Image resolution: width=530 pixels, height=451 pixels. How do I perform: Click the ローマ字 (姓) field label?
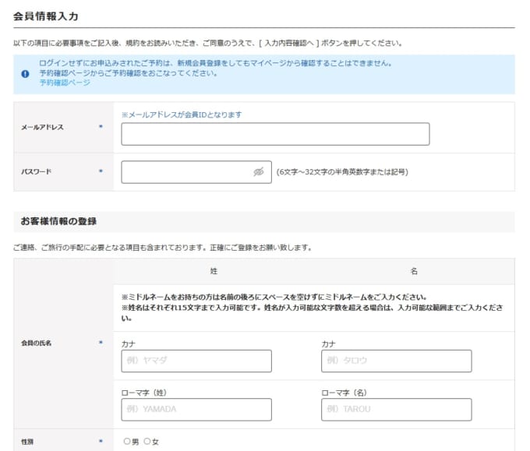144,393
